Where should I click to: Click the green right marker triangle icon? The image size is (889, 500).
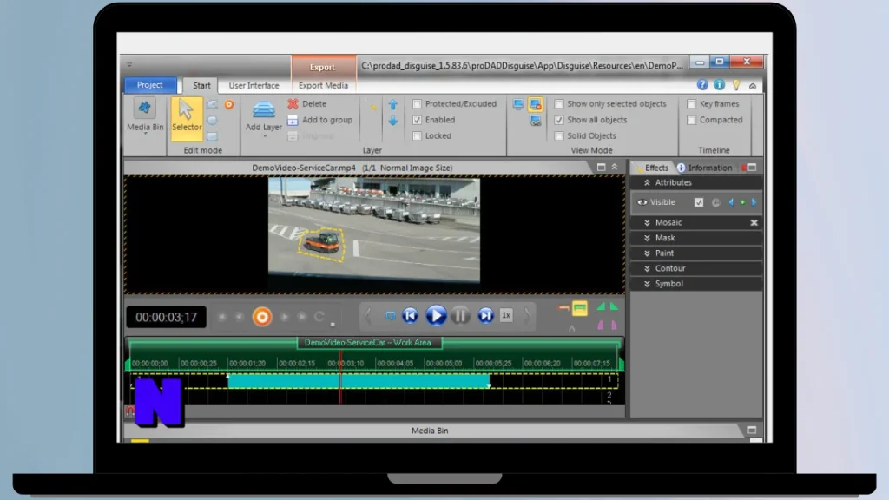click(614, 307)
